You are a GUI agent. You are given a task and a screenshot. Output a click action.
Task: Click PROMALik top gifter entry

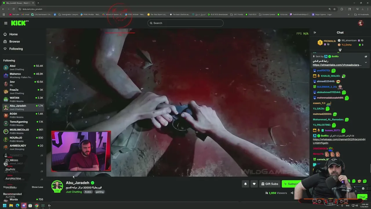click(x=327, y=43)
